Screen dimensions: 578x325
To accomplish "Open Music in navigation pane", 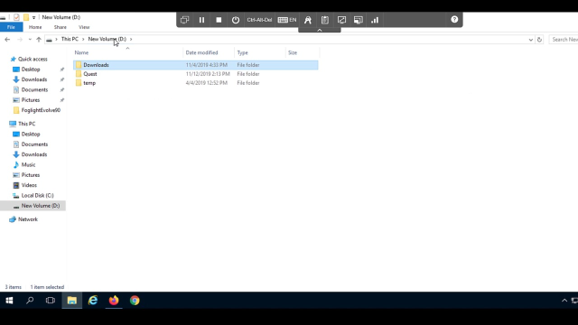I will (28, 164).
